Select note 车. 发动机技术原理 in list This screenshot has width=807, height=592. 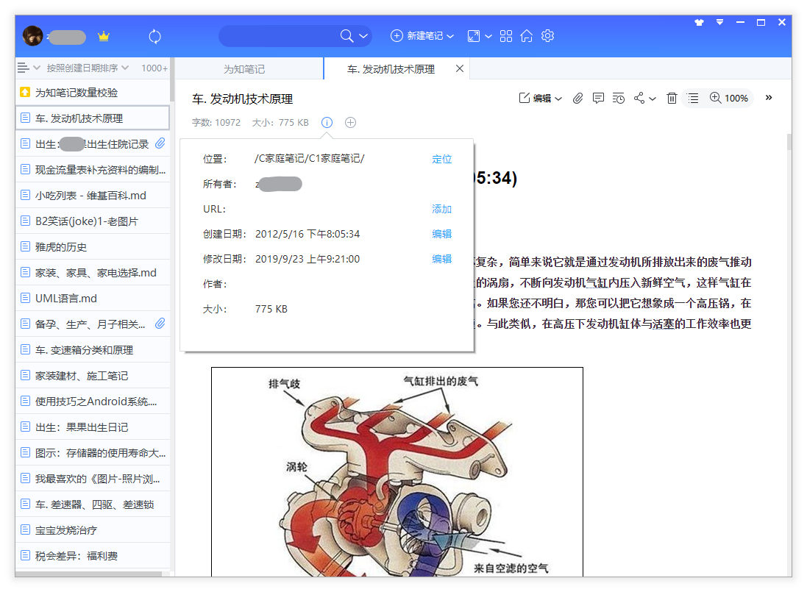93,118
